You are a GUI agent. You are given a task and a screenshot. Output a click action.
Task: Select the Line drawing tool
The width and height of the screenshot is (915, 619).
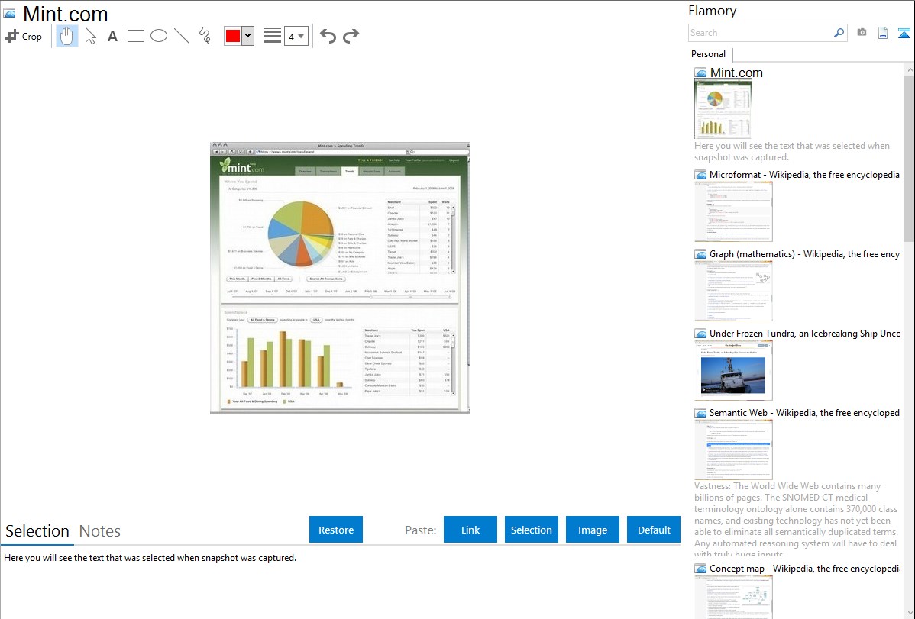pos(182,36)
